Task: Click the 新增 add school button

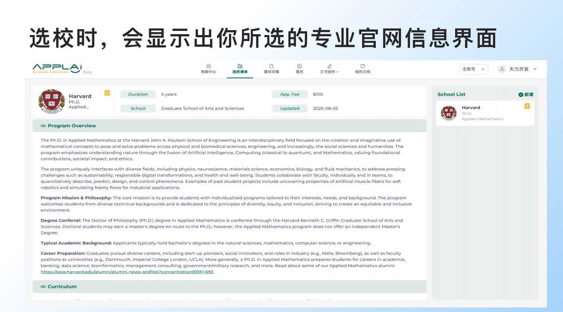Action: pyautogui.click(x=526, y=95)
